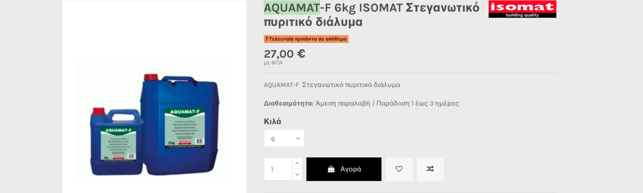
Task: Click the shopping bag icon on Αγορά
Action: (x=331, y=169)
